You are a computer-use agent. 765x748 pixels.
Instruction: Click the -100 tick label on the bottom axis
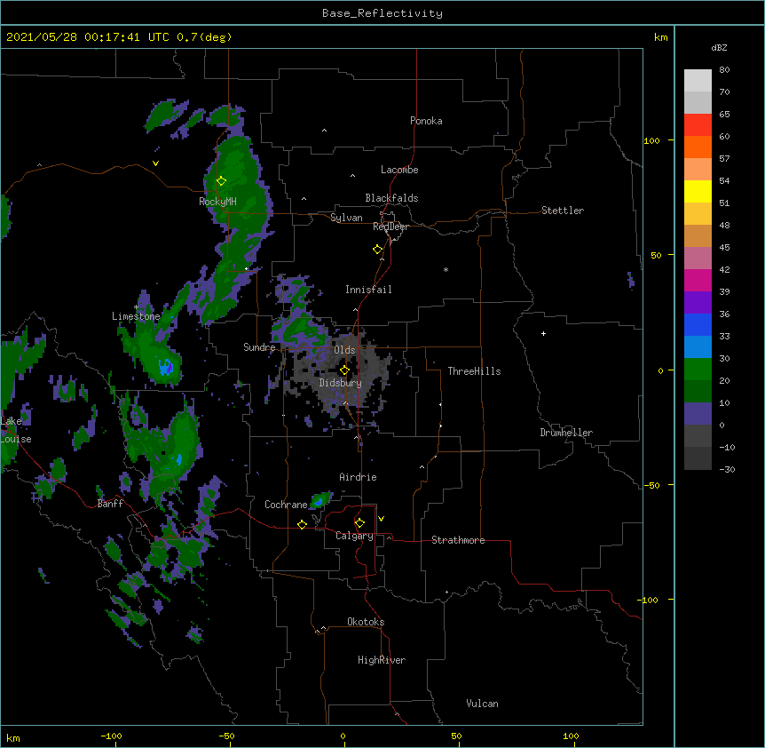(x=111, y=736)
